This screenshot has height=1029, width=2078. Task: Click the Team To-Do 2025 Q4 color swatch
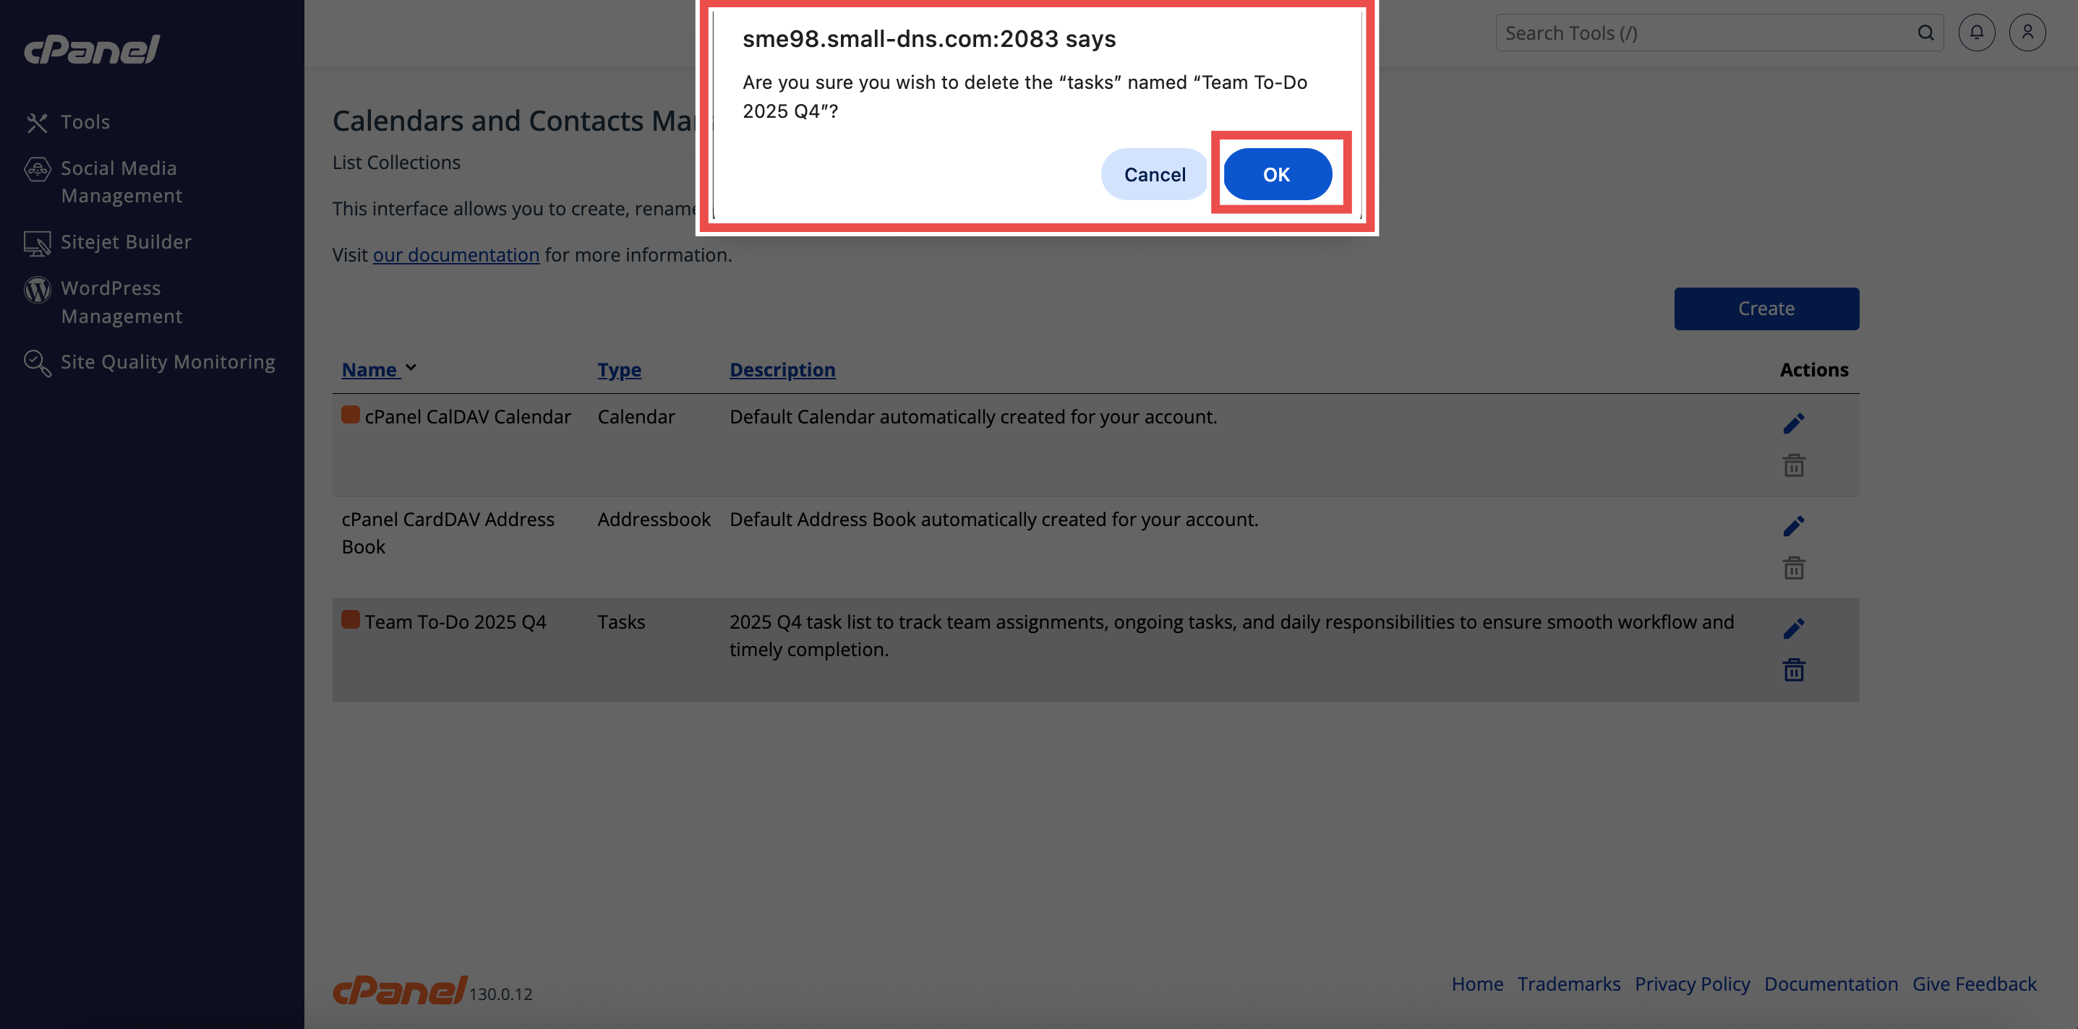pyautogui.click(x=350, y=619)
